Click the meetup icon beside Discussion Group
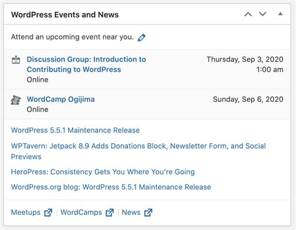Image resolution: width=296 pixels, height=230 pixels. coord(16,60)
